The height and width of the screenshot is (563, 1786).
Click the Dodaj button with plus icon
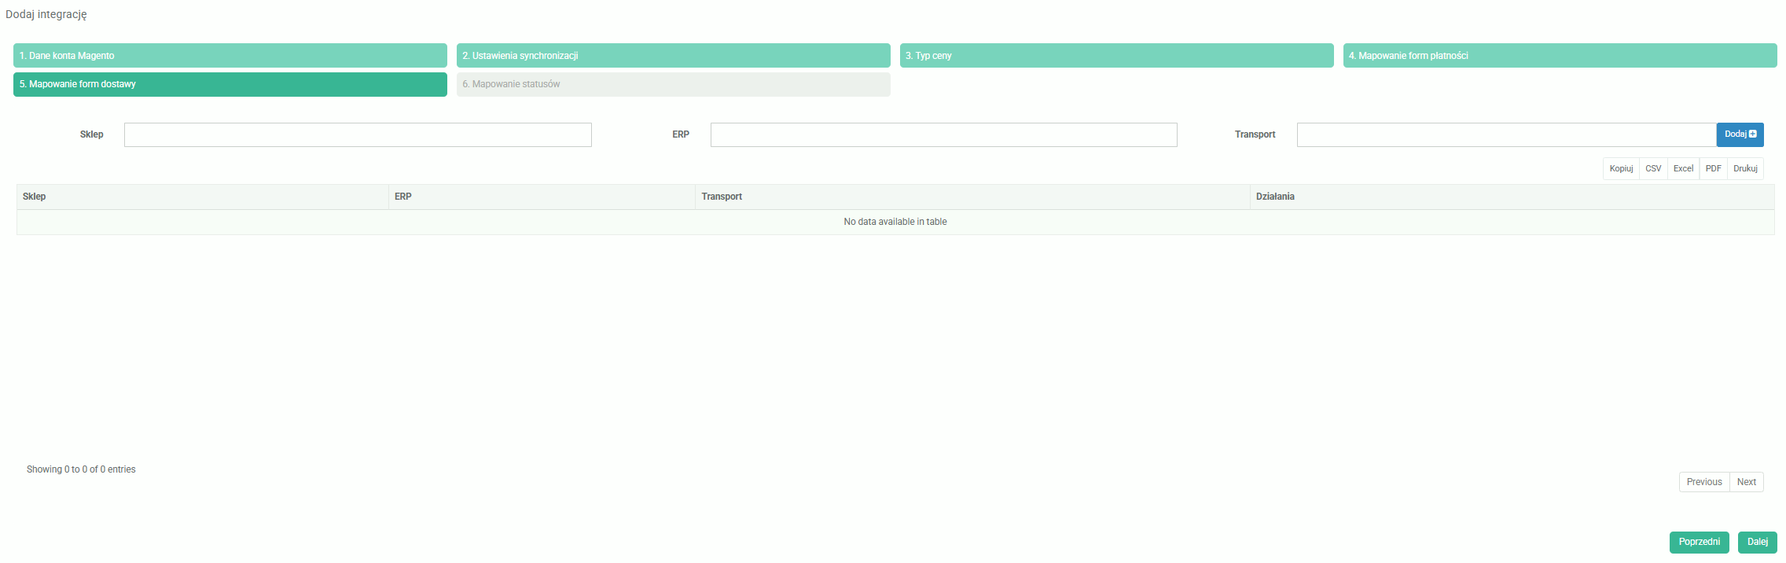1740,134
